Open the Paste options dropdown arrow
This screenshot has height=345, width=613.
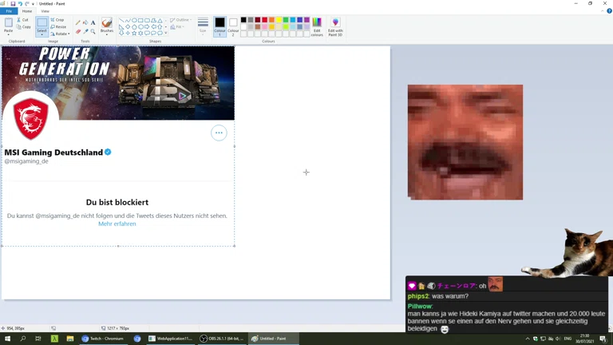pos(8,35)
